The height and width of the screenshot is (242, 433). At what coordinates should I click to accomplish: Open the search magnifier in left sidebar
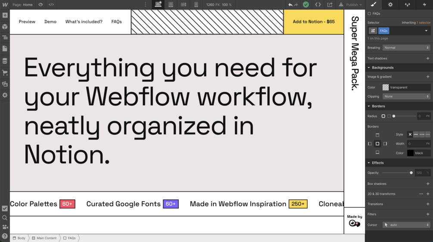(5, 218)
